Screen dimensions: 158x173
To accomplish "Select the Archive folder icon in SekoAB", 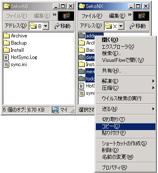I will tap(6, 36).
